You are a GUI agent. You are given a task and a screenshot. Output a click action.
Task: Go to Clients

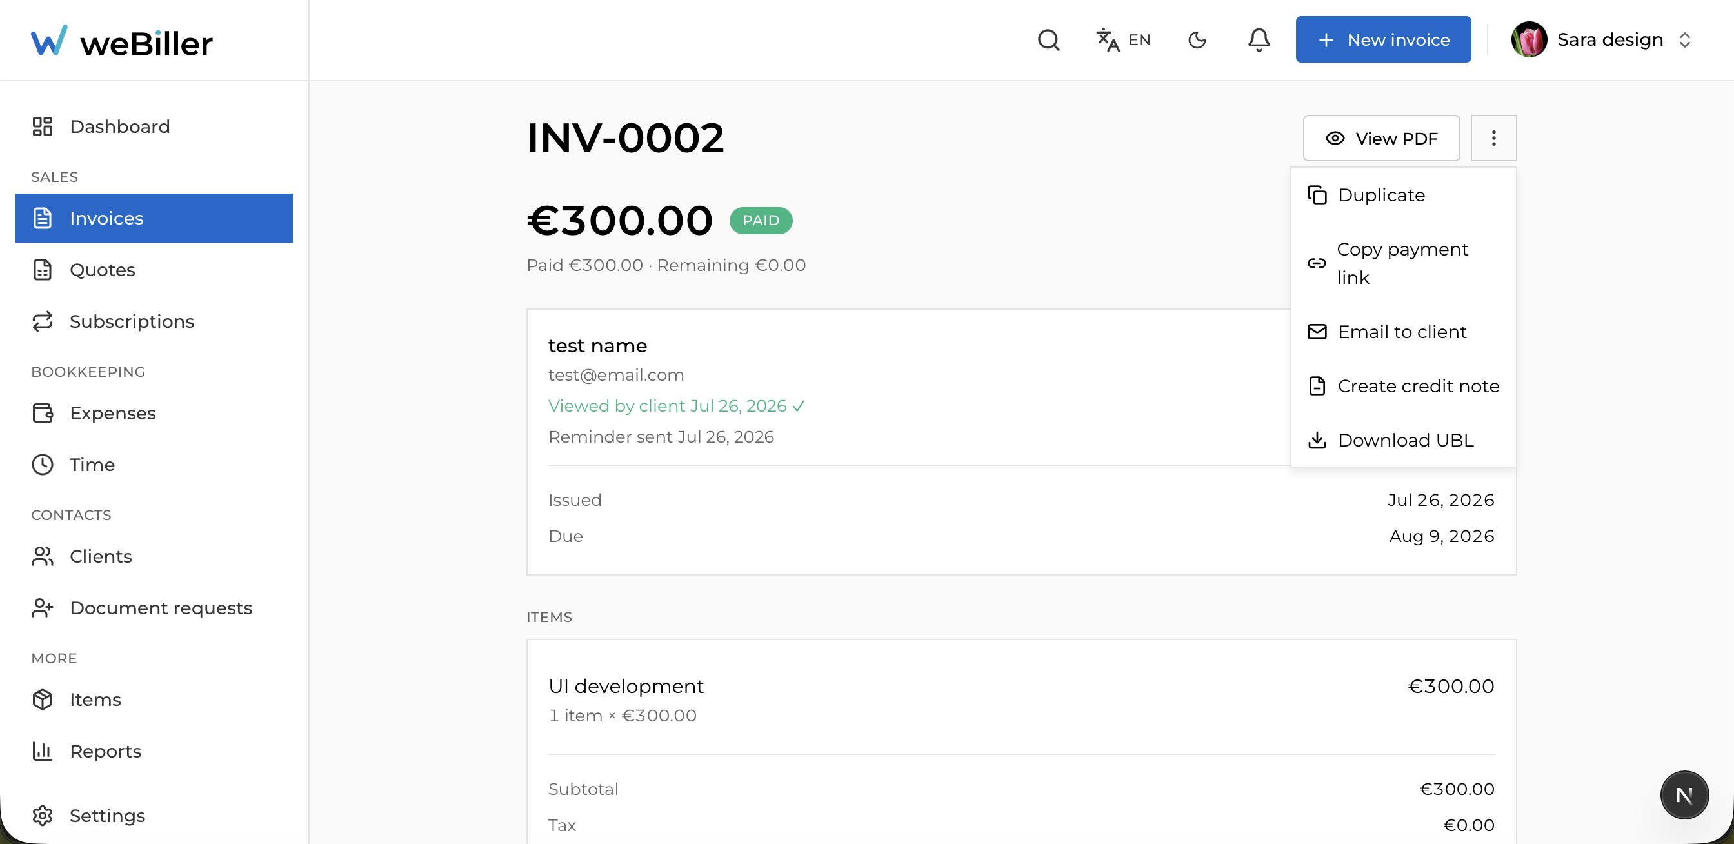pyautogui.click(x=154, y=556)
